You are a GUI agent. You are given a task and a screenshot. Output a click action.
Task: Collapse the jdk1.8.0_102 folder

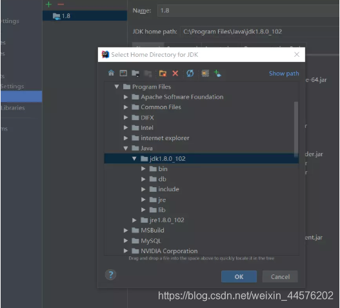134,159
